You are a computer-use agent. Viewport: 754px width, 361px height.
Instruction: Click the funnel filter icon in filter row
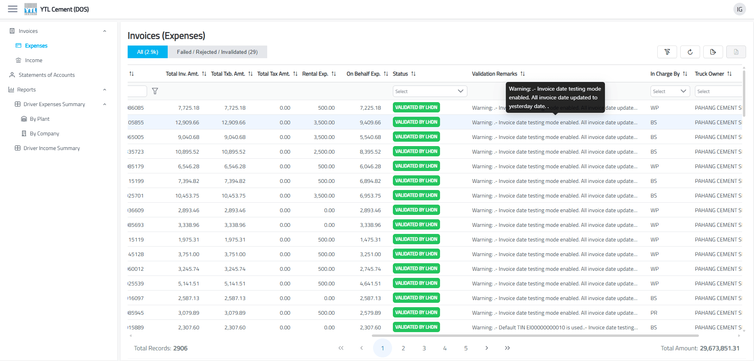155,91
